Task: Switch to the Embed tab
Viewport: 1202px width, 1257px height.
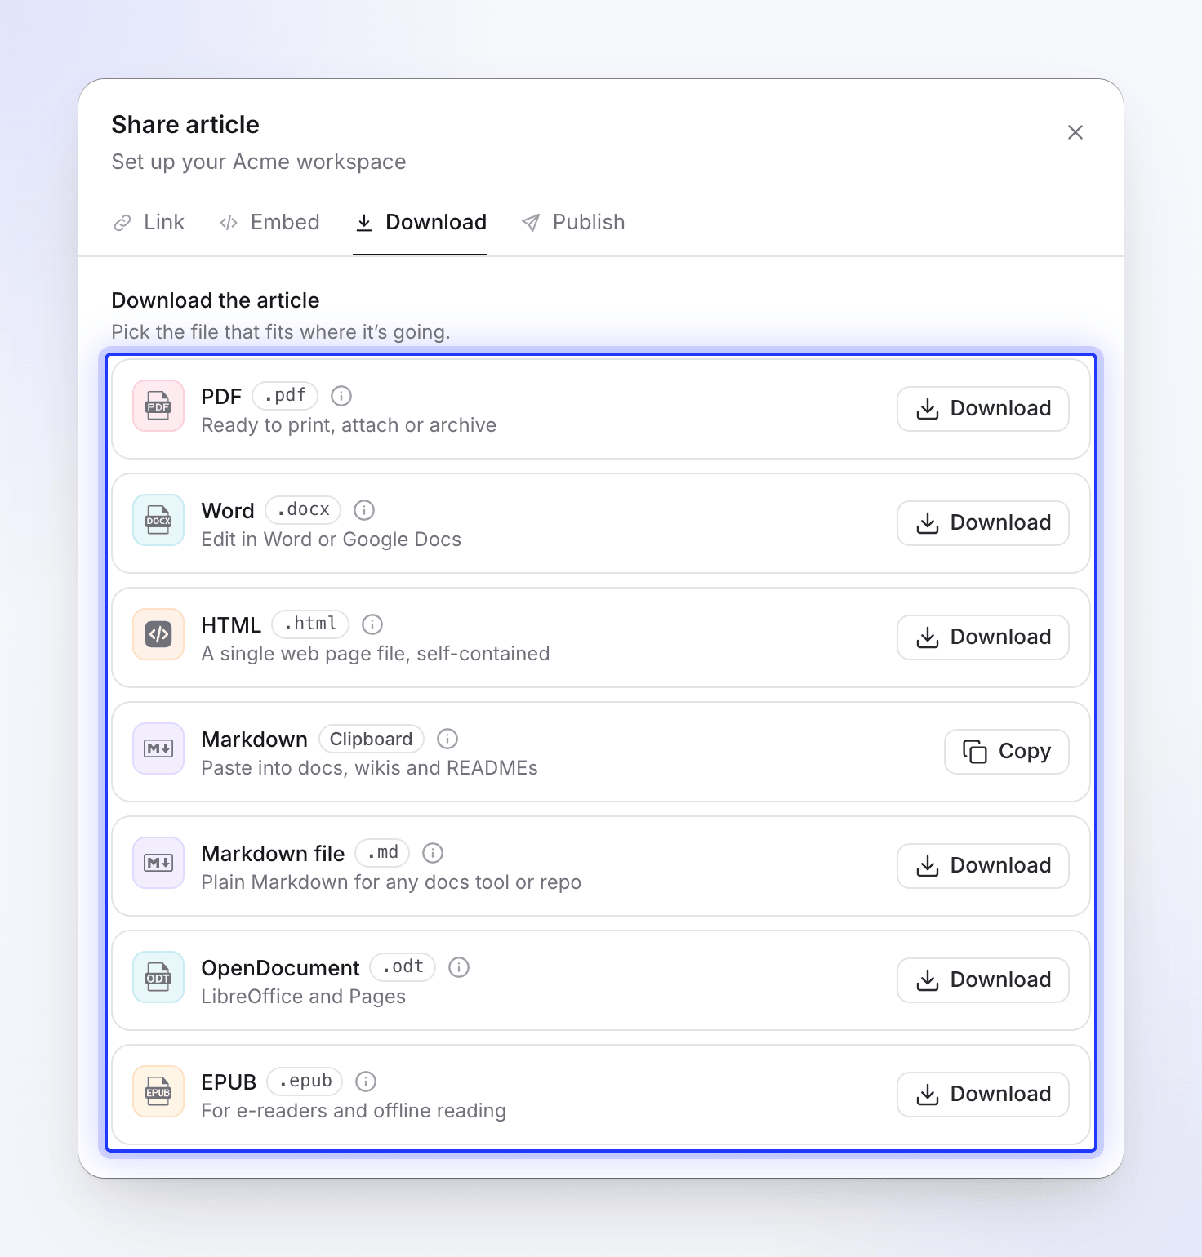Action: click(269, 223)
